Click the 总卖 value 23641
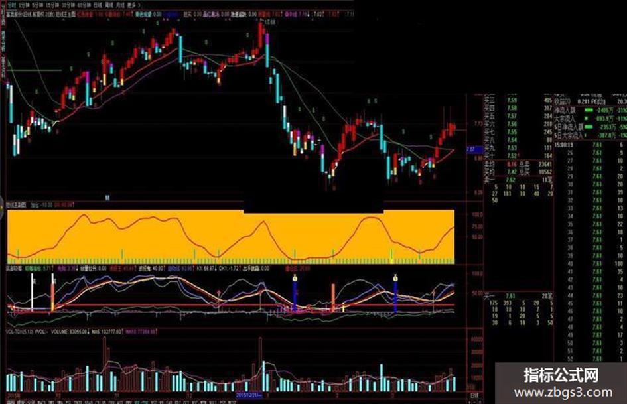 pyautogui.click(x=545, y=164)
